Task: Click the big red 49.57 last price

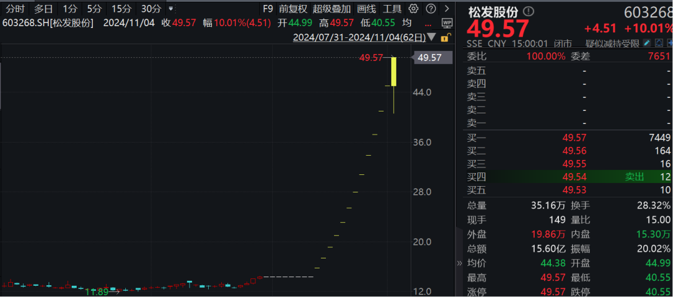Action: coord(497,29)
